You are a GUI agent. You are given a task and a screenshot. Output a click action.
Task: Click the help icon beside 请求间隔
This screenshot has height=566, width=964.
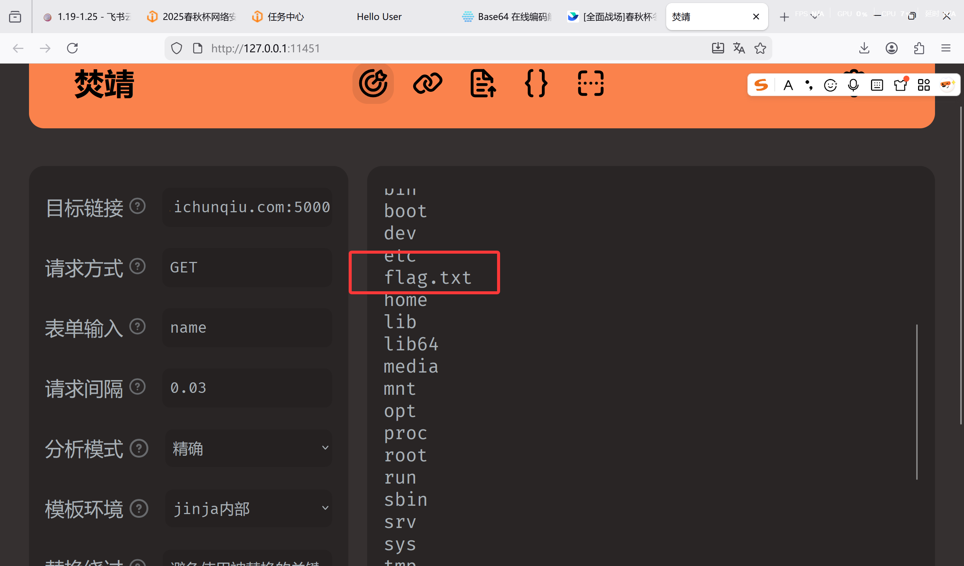tap(137, 386)
